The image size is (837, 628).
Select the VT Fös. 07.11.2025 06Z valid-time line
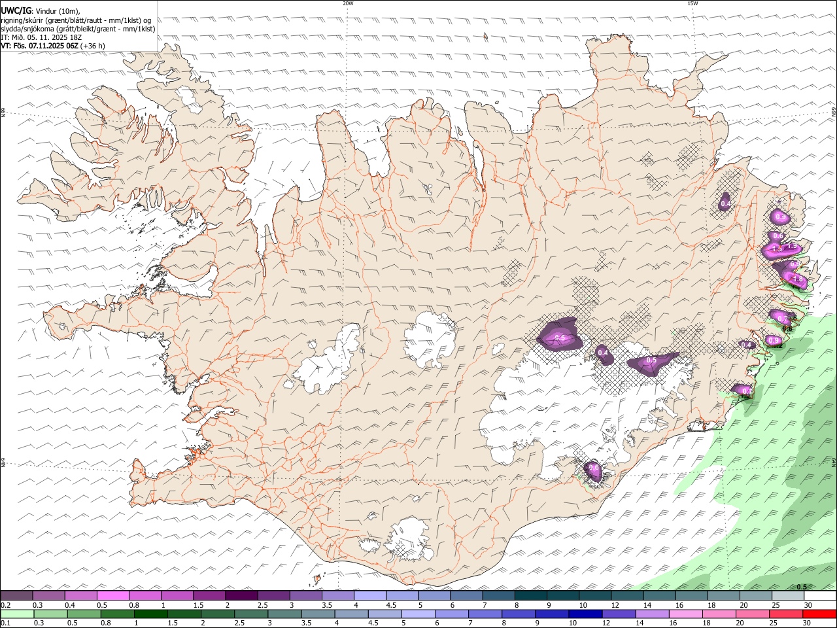click(x=53, y=46)
